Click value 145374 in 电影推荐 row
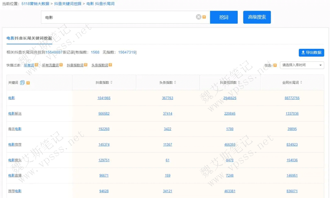Image resolution: width=330 pixels, height=198 pixels. coord(104,144)
